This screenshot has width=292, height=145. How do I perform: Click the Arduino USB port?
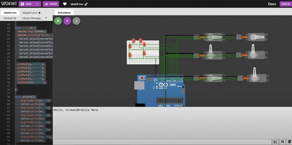[139, 85]
